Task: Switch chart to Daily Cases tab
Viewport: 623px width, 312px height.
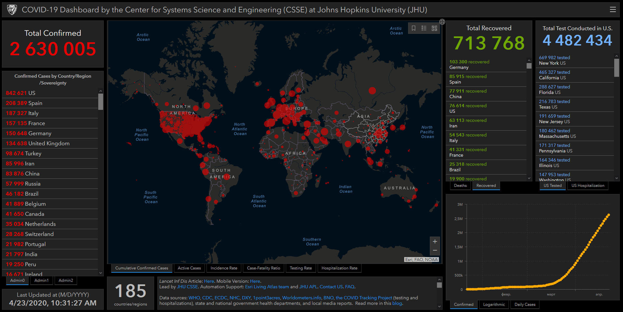Action: pyautogui.click(x=525, y=305)
